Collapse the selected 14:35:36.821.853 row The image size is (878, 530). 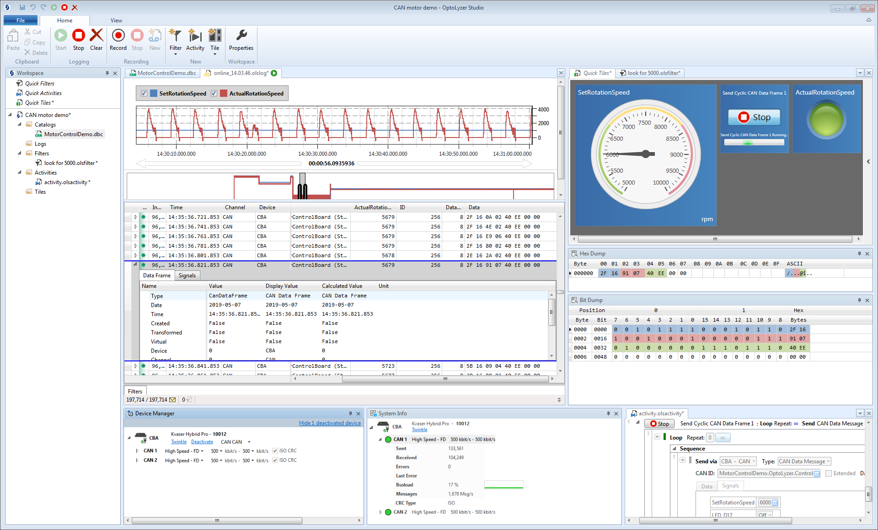(x=136, y=265)
